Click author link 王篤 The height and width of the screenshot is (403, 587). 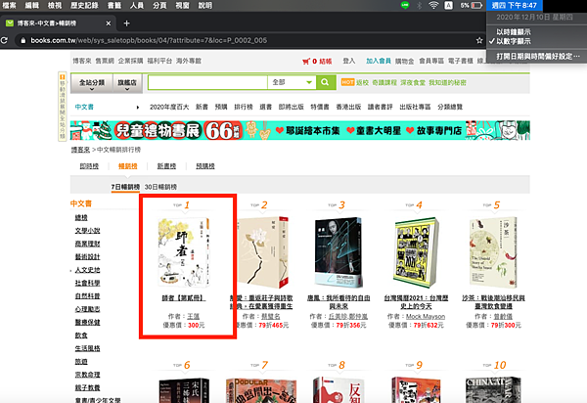[x=193, y=317]
